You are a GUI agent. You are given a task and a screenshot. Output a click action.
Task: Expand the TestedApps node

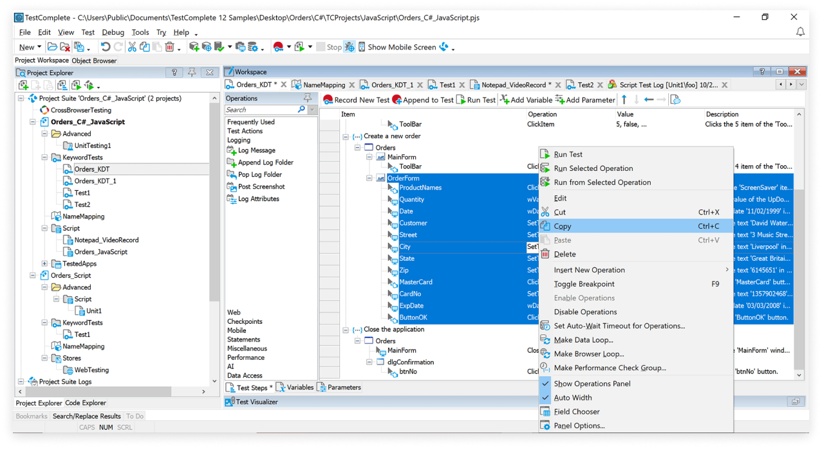[x=44, y=263]
